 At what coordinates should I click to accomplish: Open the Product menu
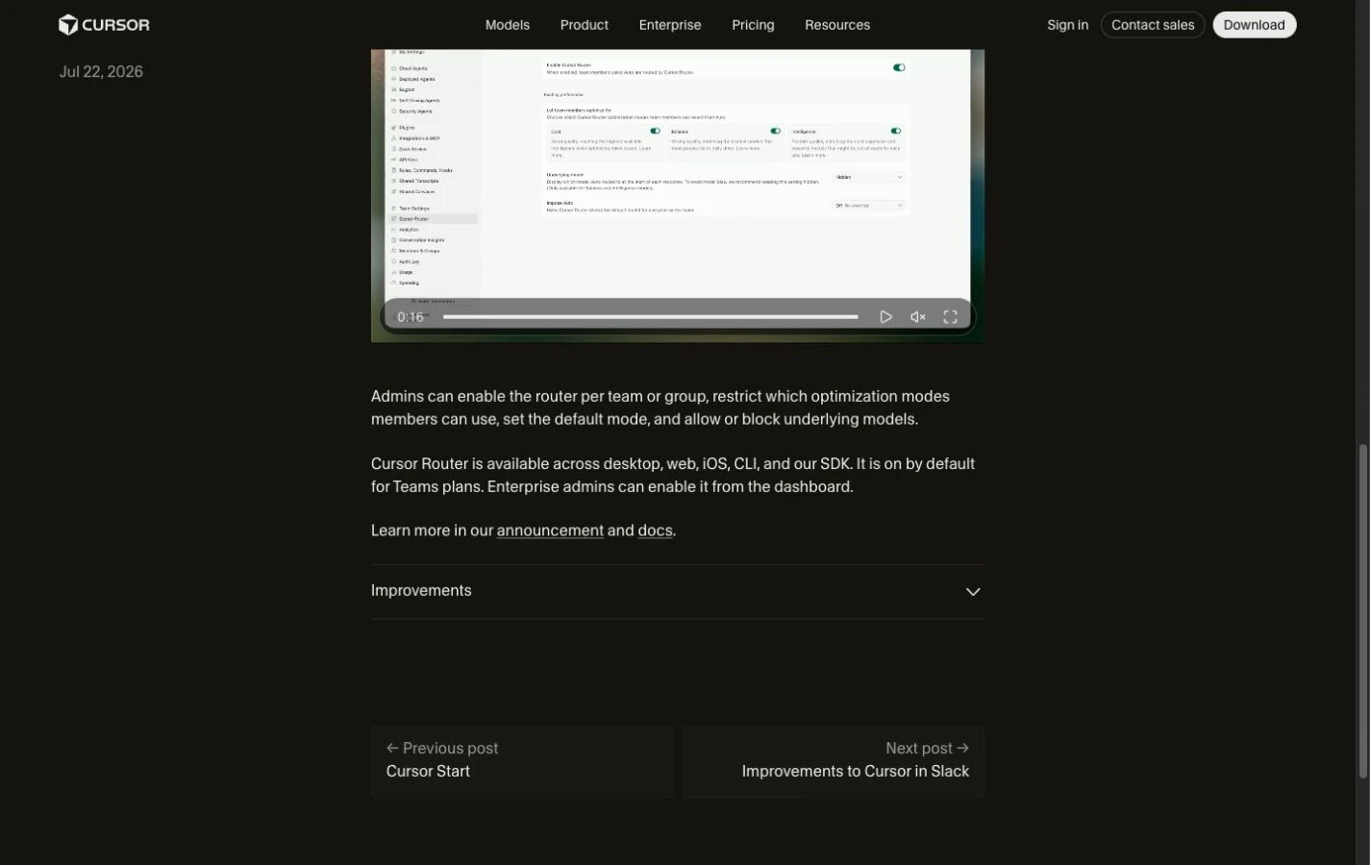tap(585, 25)
